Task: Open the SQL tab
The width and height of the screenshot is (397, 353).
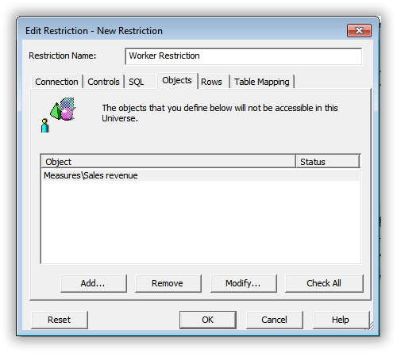Action: (141, 82)
